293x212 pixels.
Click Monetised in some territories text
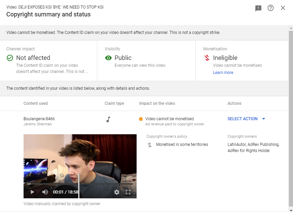182,145
